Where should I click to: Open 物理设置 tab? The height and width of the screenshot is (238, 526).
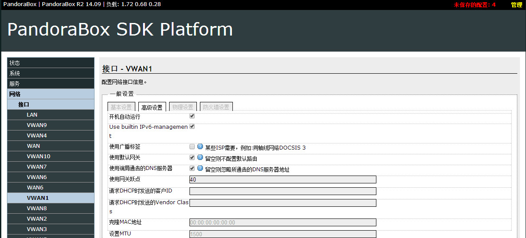(183, 107)
